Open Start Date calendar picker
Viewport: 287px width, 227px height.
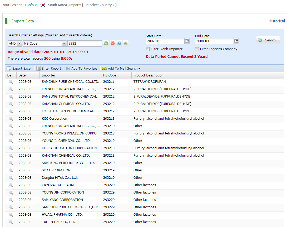[x=187, y=41]
